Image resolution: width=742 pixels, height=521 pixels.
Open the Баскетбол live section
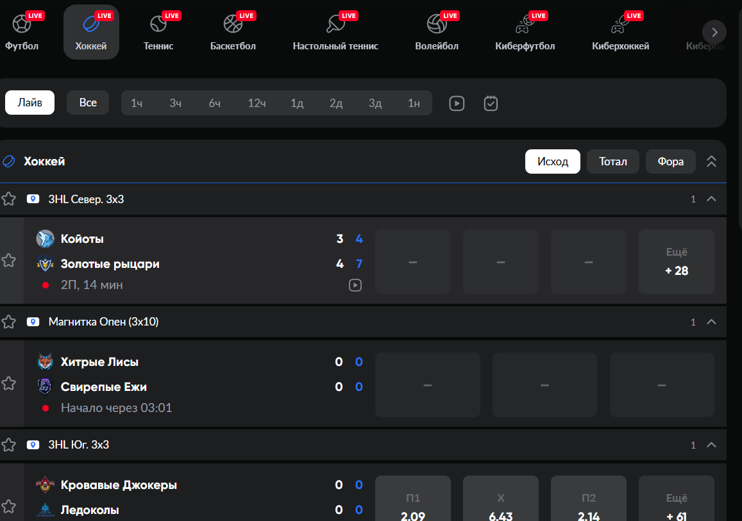pyautogui.click(x=232, y=24)
